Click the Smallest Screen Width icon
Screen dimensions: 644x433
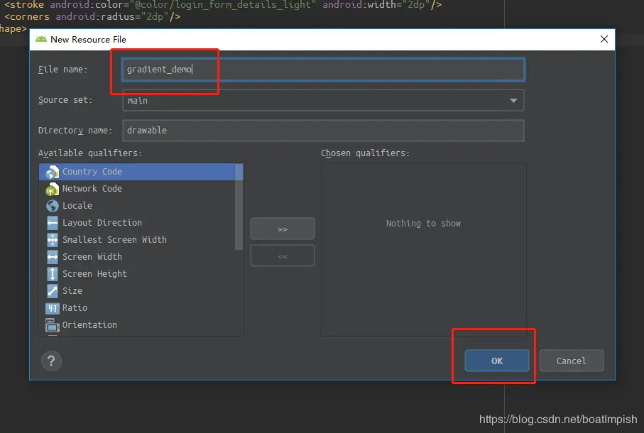(52, 240)
